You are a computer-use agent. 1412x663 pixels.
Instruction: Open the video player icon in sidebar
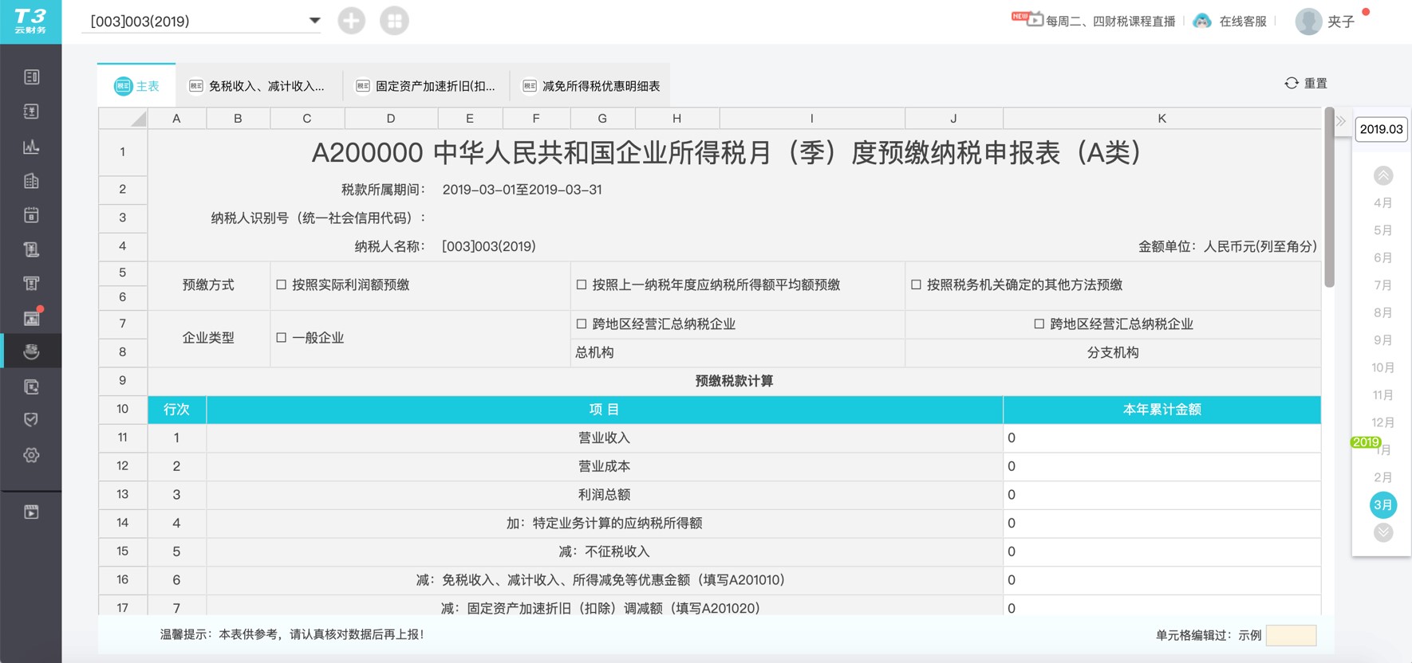(x=31, y=512)
